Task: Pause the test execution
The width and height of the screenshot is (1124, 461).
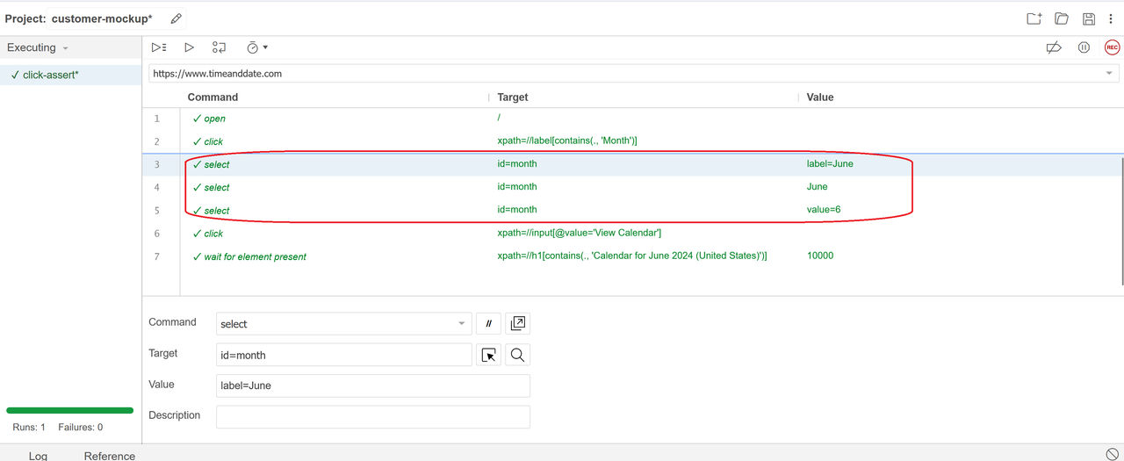Action: pos(1084,47)
